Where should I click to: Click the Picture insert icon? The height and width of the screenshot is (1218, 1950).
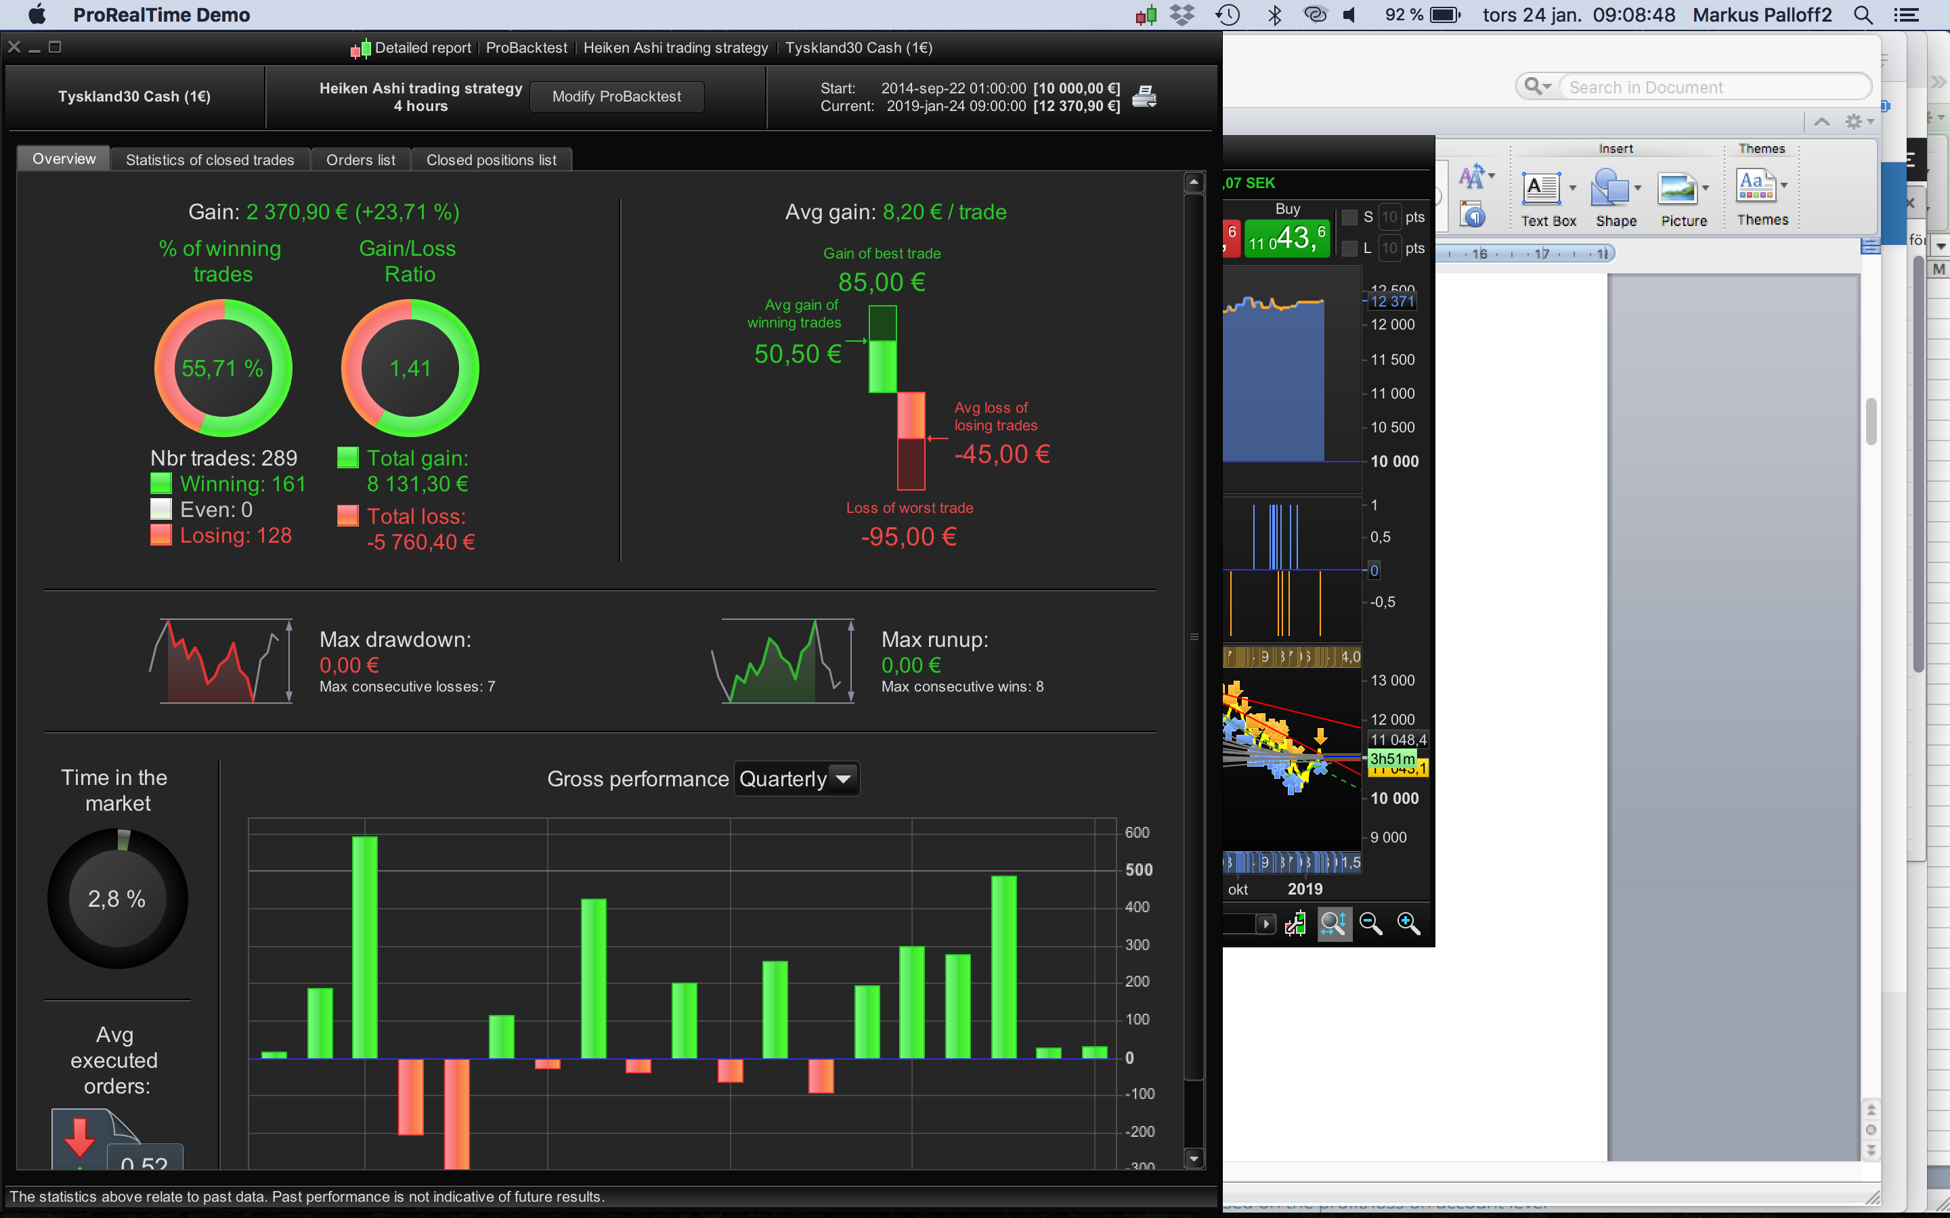point(1677,190)
